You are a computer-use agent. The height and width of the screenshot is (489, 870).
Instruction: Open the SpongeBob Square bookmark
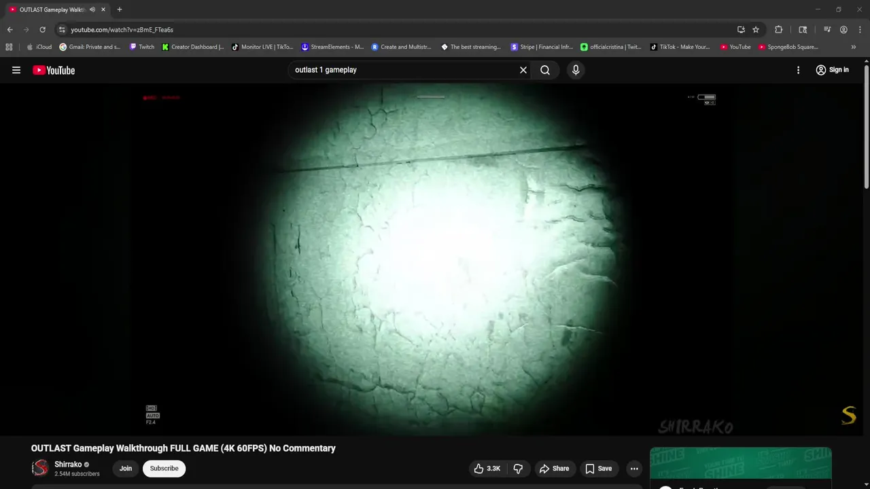coord(788,47)
